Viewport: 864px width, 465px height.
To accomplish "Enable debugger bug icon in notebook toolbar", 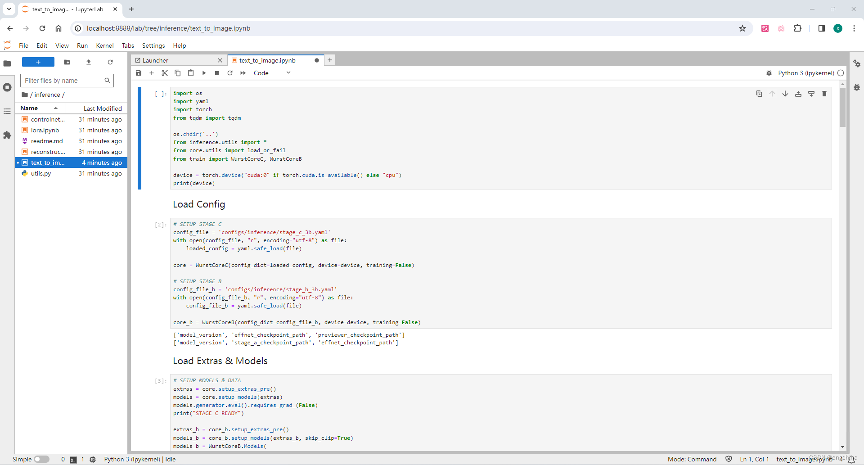I will click(769, 73).
